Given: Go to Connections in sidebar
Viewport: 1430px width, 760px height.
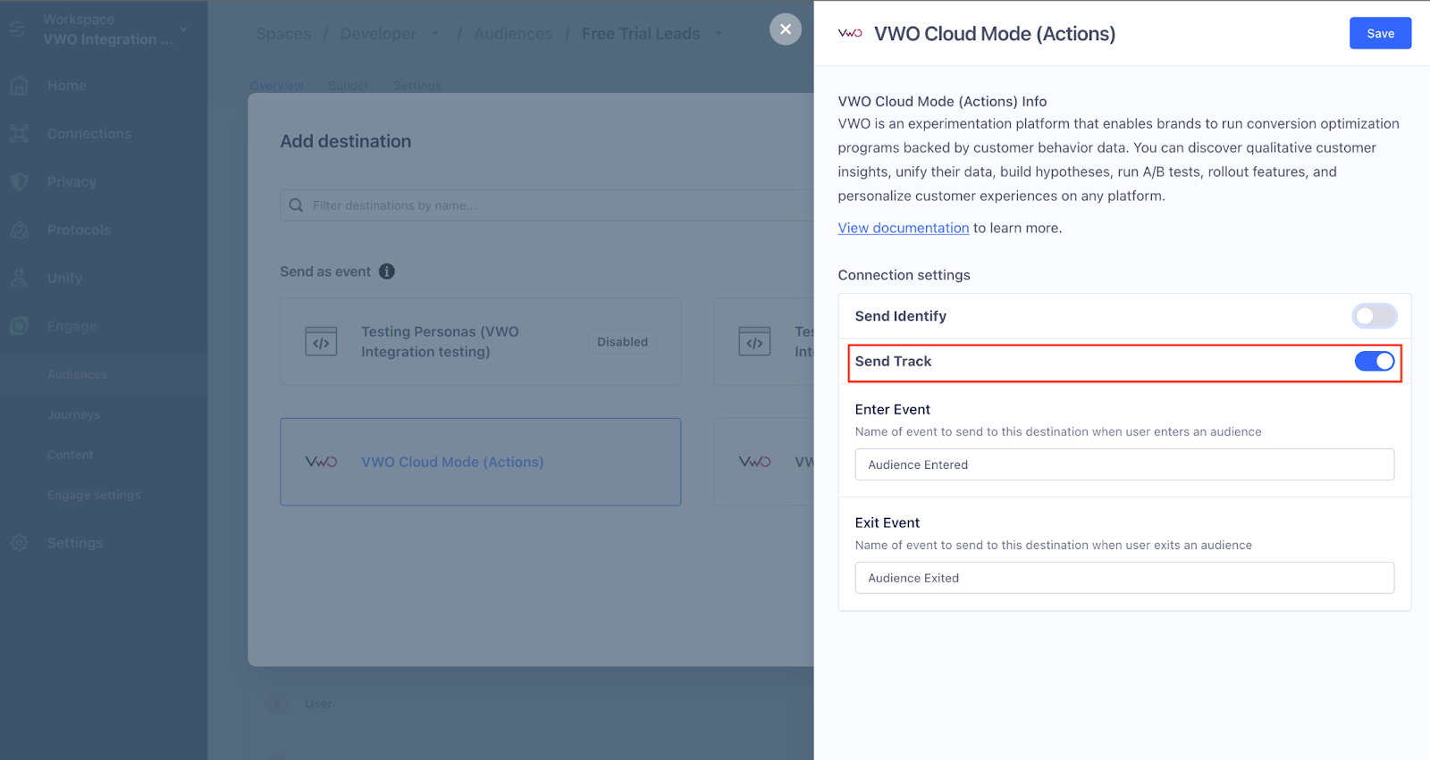Looking at the screenshot, I should point(89,134).
